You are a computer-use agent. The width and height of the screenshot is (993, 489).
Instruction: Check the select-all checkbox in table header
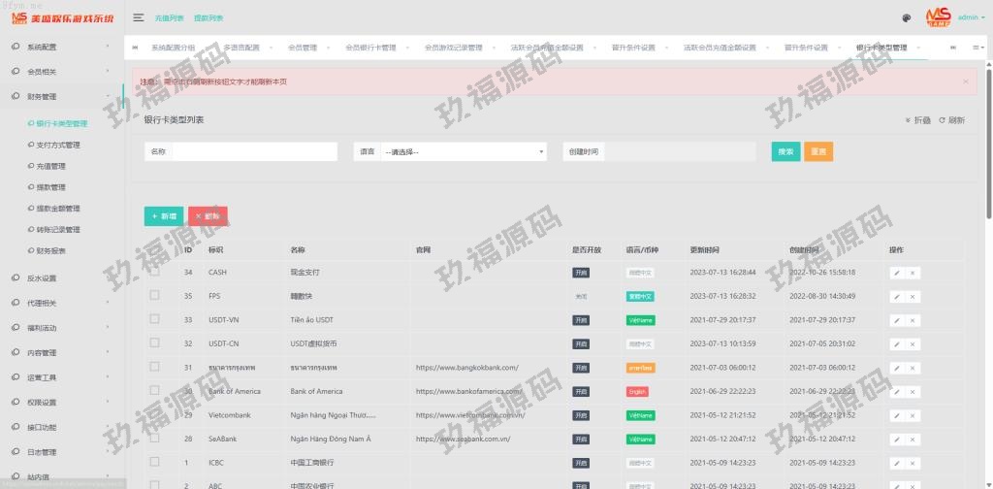(x=155, y=249)
